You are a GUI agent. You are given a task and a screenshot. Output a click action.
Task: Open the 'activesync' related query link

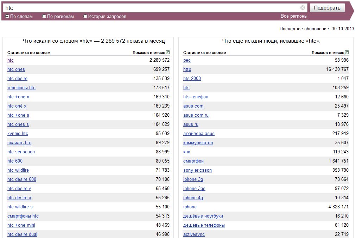point(194,234)
